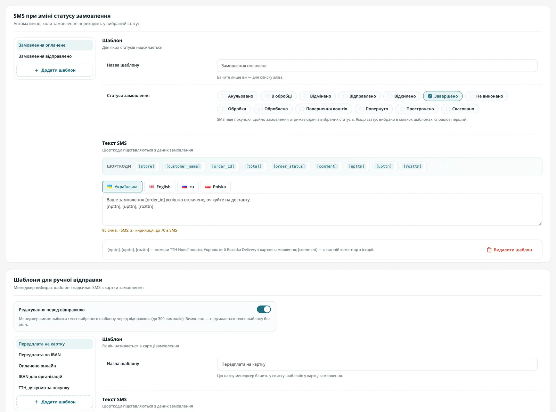Open the IBAN для організацій template
The image size is (556, 412).
(x=55, y=377)
